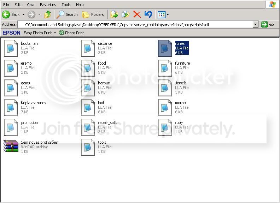Open the Tools menu
The width and height of the screenshot is (280, 203).
point(66,5)
